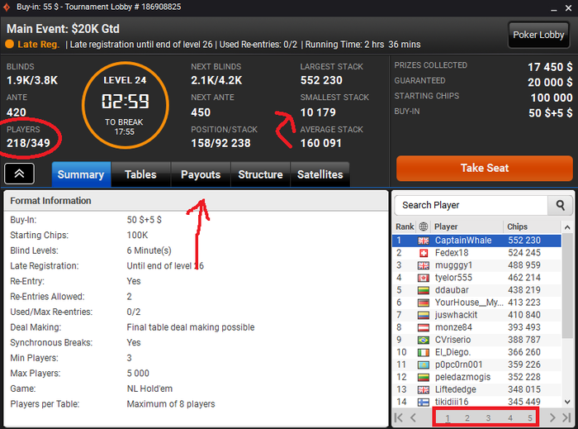
Task: Click the Deal Making value text
Action: click(191, 327)
